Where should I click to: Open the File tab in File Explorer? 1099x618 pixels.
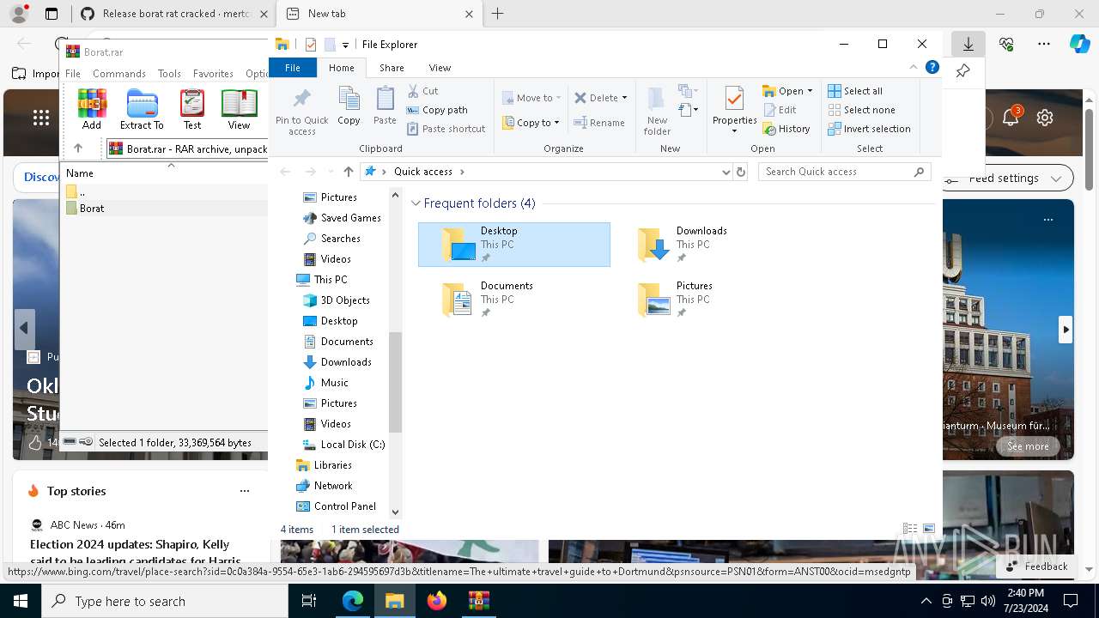(x=293, y=68)
